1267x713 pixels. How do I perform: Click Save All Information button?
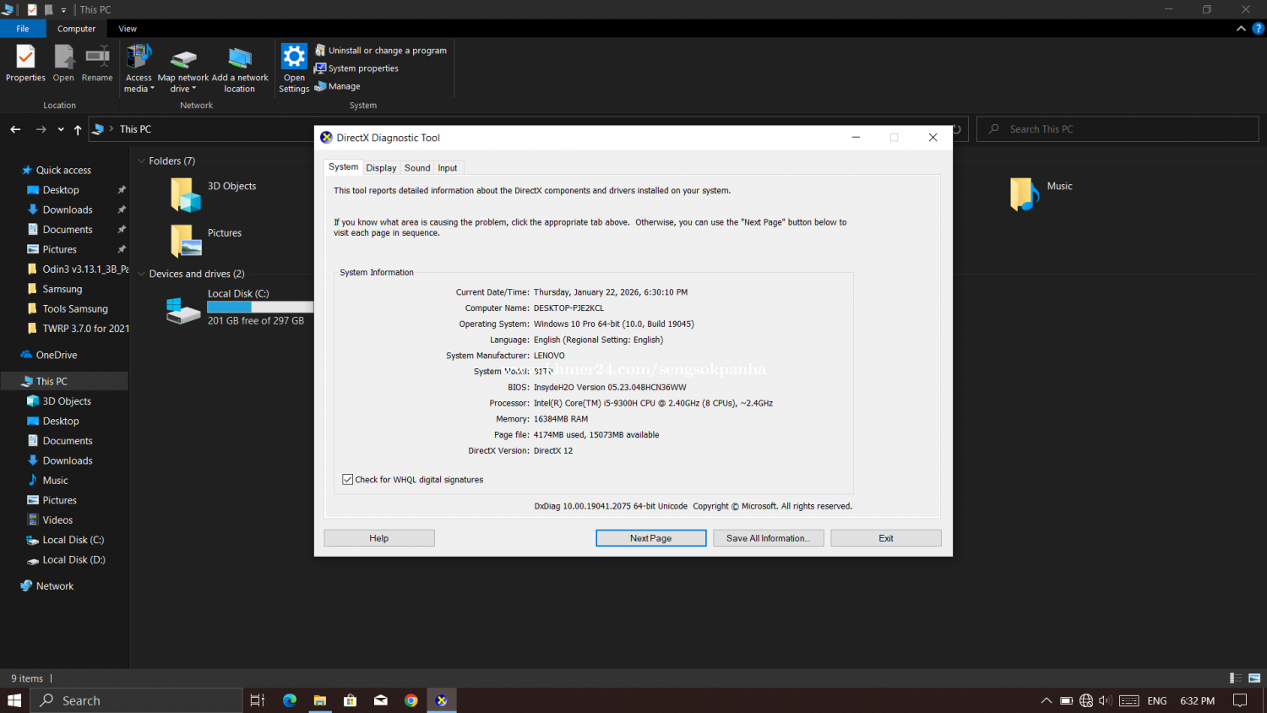pyautogui.click(x=768, y=538)
